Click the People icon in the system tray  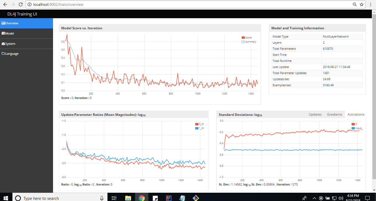tap(304, 198)
